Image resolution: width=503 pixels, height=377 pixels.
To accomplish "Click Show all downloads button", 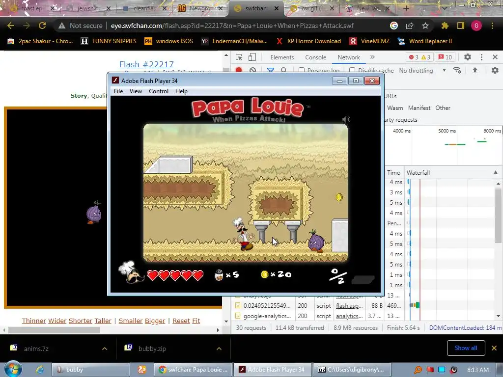I will (466, 348).
